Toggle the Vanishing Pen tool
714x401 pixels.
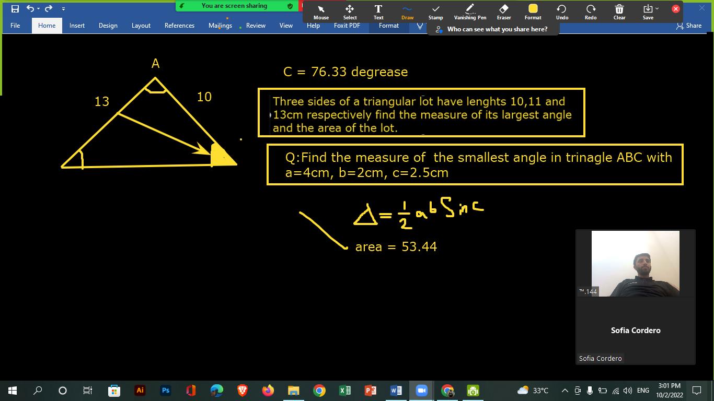(x=470, y=11)
